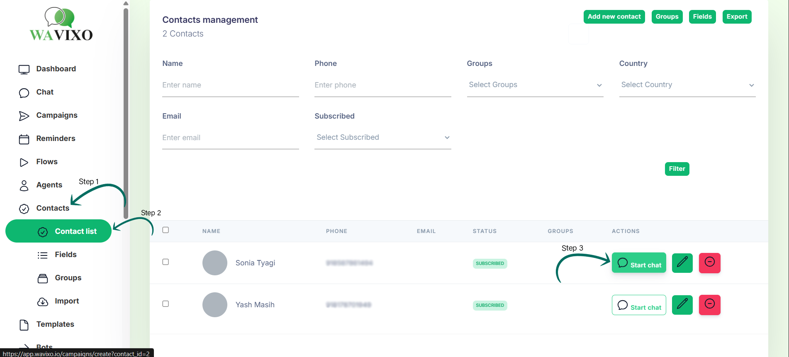
Task: Click the edit pencil icon for Sonia Tyagi
Action: pos(682,263)
